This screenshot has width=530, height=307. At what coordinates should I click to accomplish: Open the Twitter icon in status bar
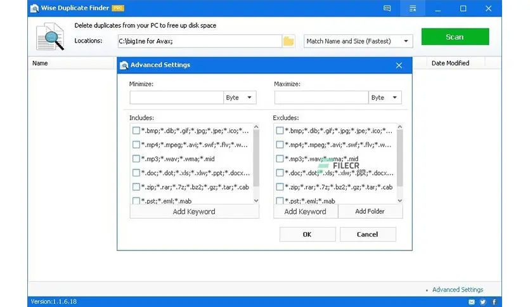point(482,302)
